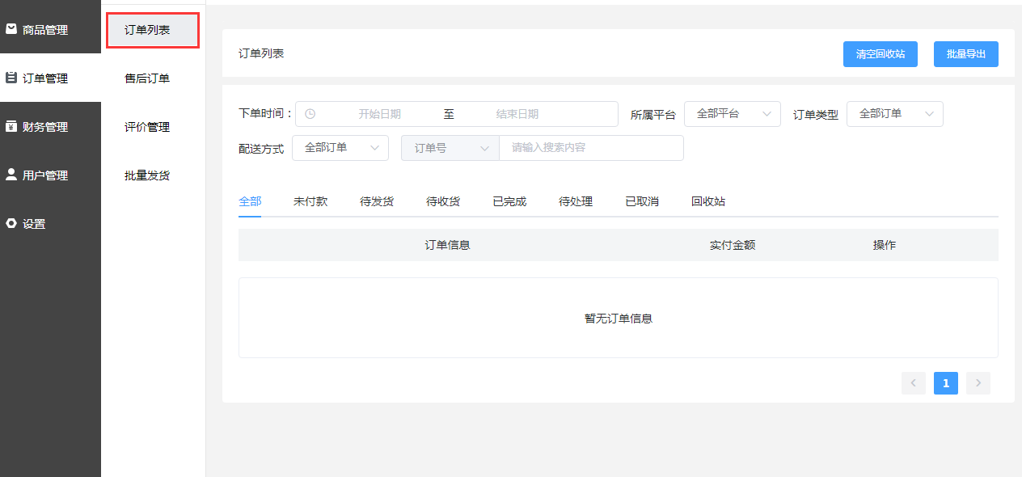The image size is (1022, 477).
Task: Open the 回收站 tab
Action: click(708, 201)
